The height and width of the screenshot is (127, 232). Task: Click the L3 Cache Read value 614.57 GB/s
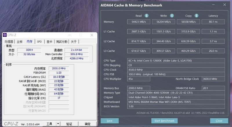139,51
